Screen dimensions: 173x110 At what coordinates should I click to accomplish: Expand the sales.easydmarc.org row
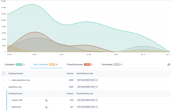tap(4, 80)
